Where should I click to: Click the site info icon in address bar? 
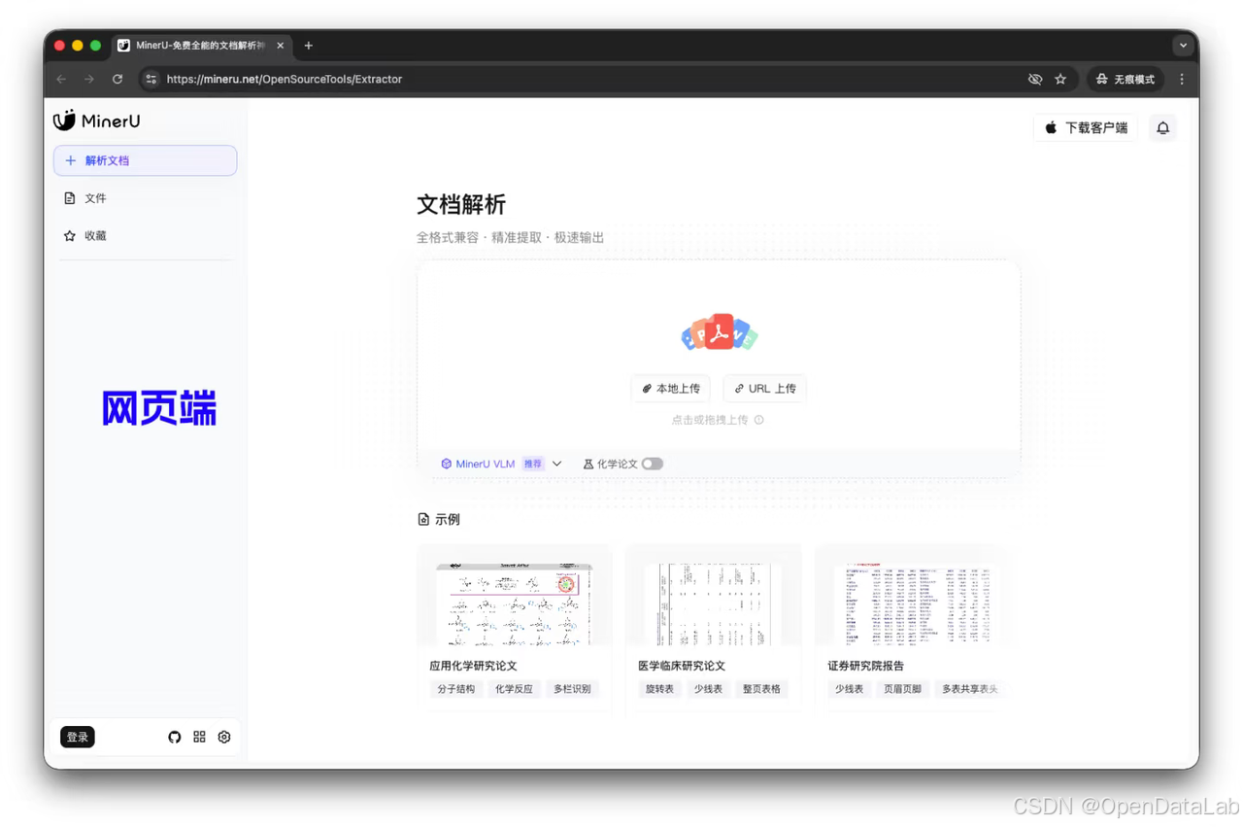(x=151, y=80)
